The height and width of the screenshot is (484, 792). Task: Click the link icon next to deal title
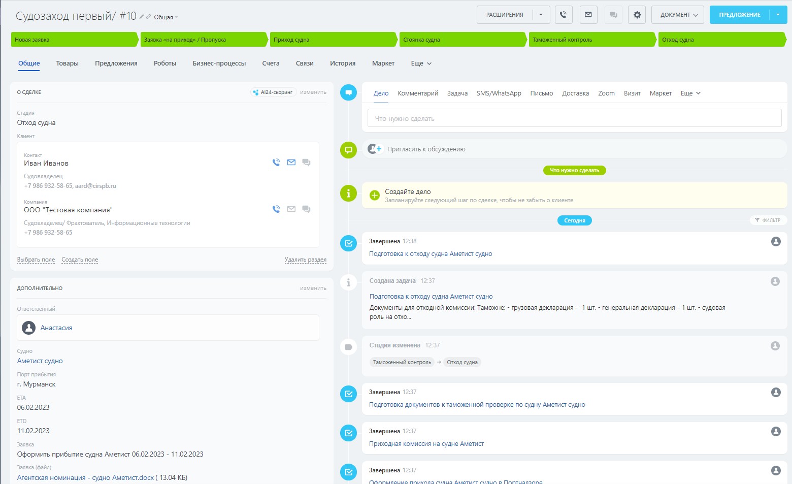(x=149, y=17)
